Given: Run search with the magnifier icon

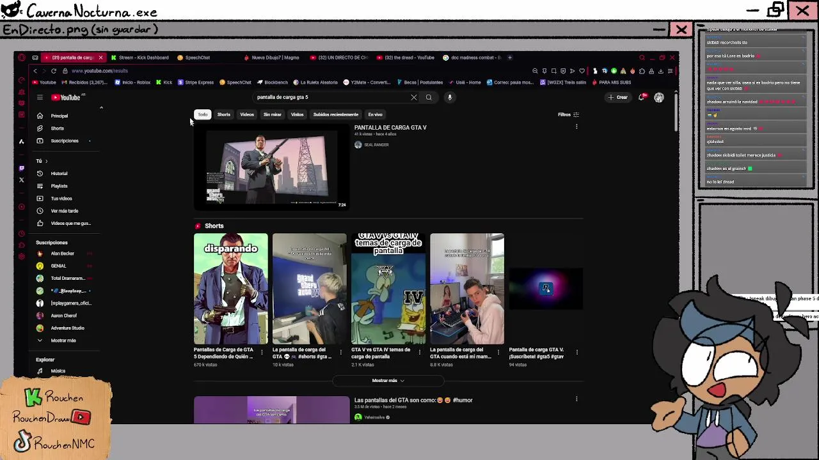Looking at the screenshot, I should click(429, 98).
